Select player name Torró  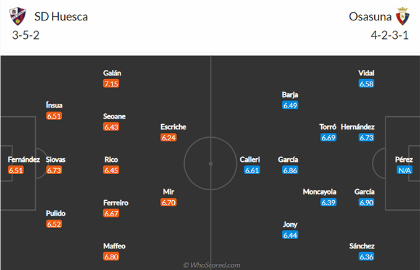(328, 127)
